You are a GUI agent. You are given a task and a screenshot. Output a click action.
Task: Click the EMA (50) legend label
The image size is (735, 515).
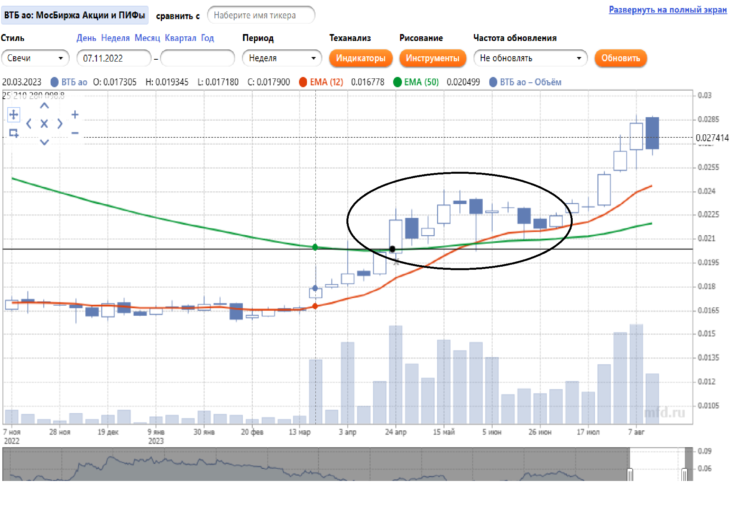tap(421, 82)
